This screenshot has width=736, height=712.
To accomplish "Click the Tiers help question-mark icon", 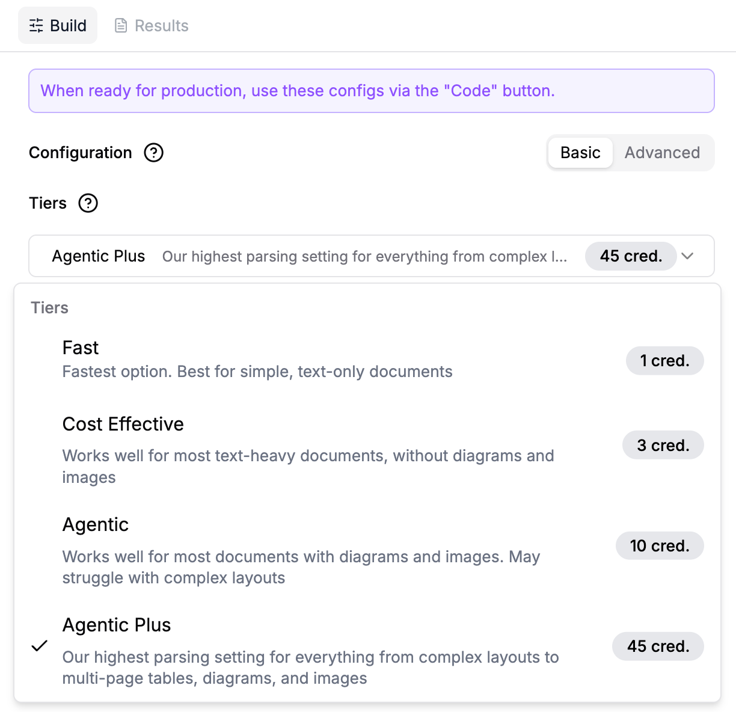I will pyautogui.click(x=88, y=203).
